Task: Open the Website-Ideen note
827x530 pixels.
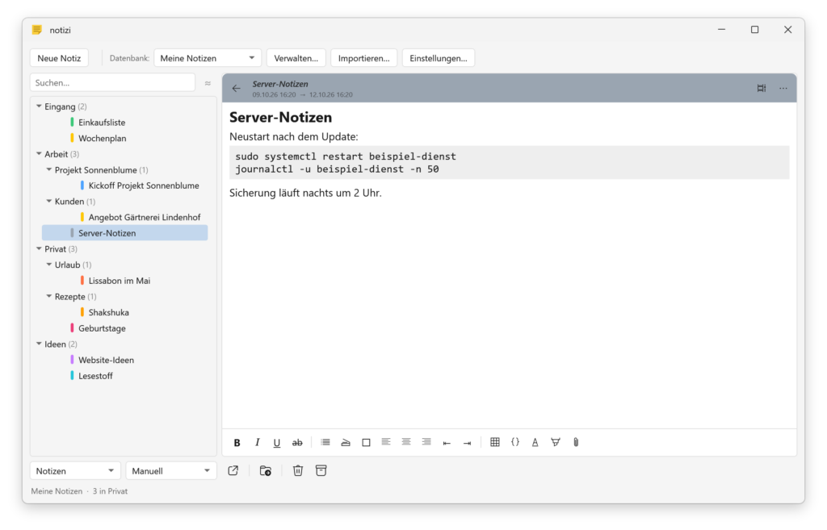Action: pos(106,360)
